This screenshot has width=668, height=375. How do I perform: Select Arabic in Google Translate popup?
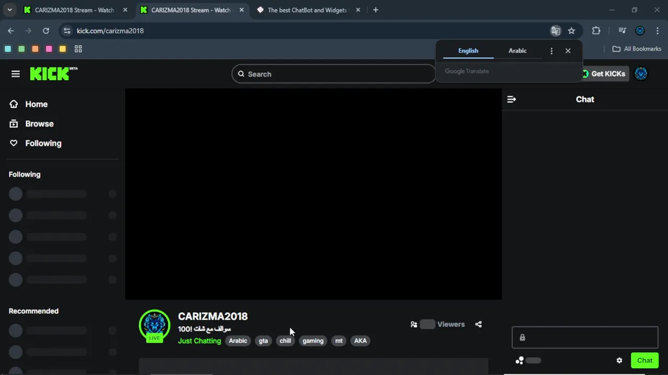(518, 51)
